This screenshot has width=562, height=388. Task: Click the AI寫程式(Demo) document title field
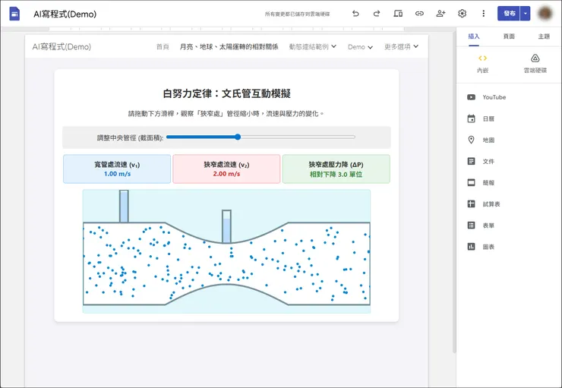[65, 14]
